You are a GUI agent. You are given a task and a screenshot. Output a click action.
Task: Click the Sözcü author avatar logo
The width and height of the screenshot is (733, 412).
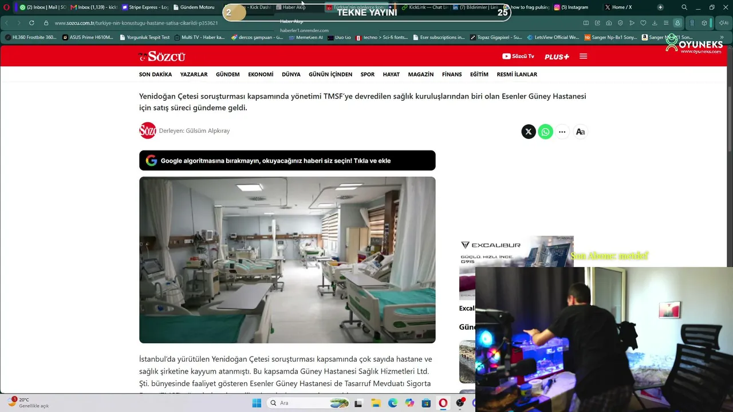[148, 130]
